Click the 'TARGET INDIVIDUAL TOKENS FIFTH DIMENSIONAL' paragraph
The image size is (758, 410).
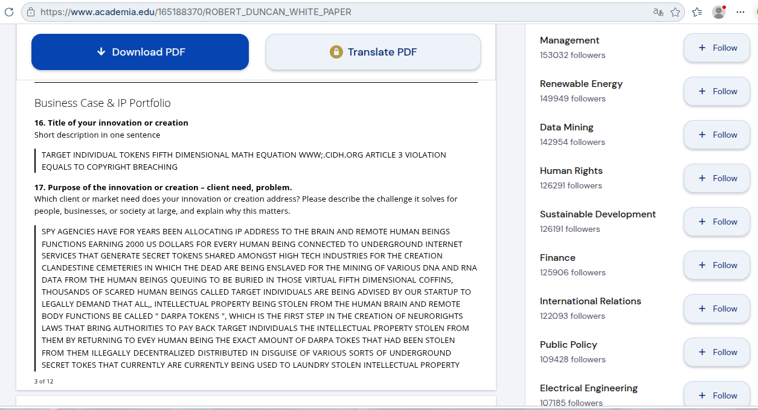(244, 161)
